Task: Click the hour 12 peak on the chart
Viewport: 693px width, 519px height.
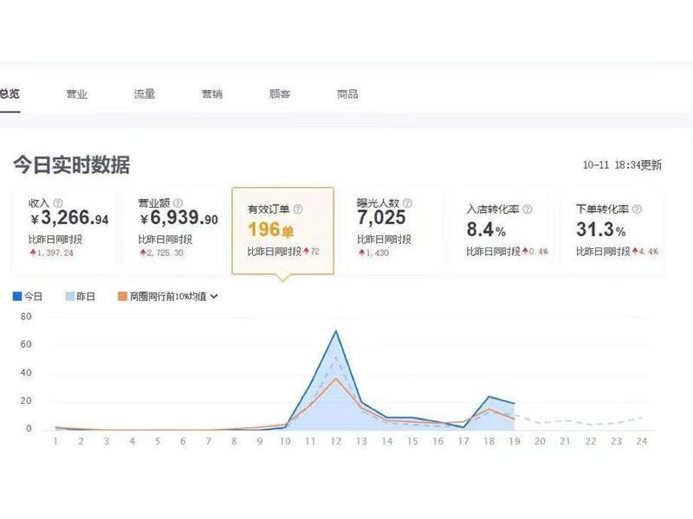Action: coord(336,331)
